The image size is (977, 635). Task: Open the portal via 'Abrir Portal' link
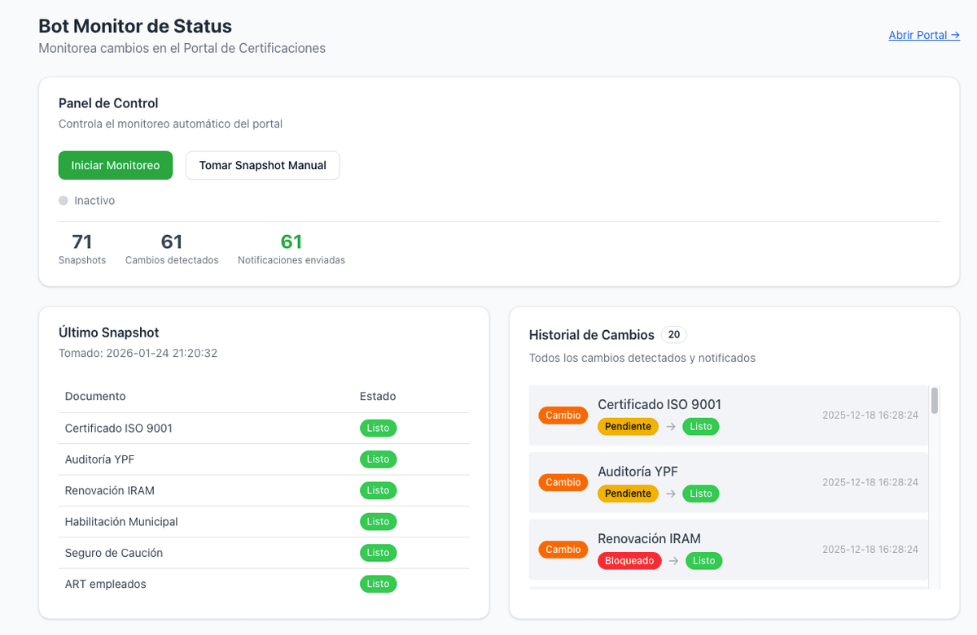click(x=924, y=34)
